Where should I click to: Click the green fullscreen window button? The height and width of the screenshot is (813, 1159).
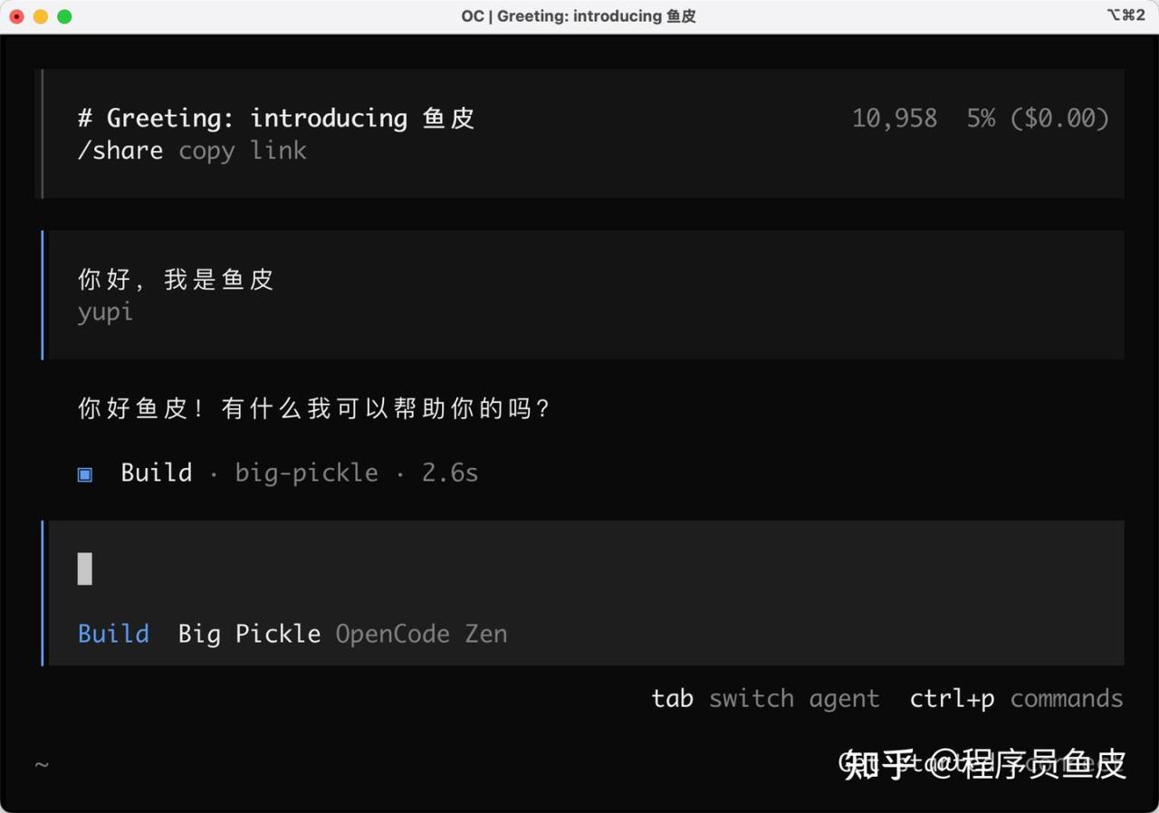pyautogui.click(x=64, y=16)
